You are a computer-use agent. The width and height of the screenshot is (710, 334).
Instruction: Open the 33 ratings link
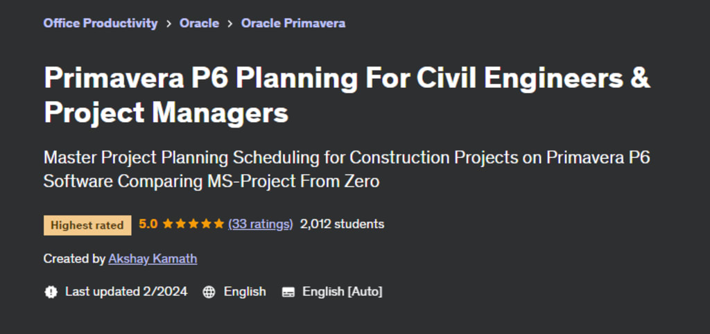coord(261,224)
